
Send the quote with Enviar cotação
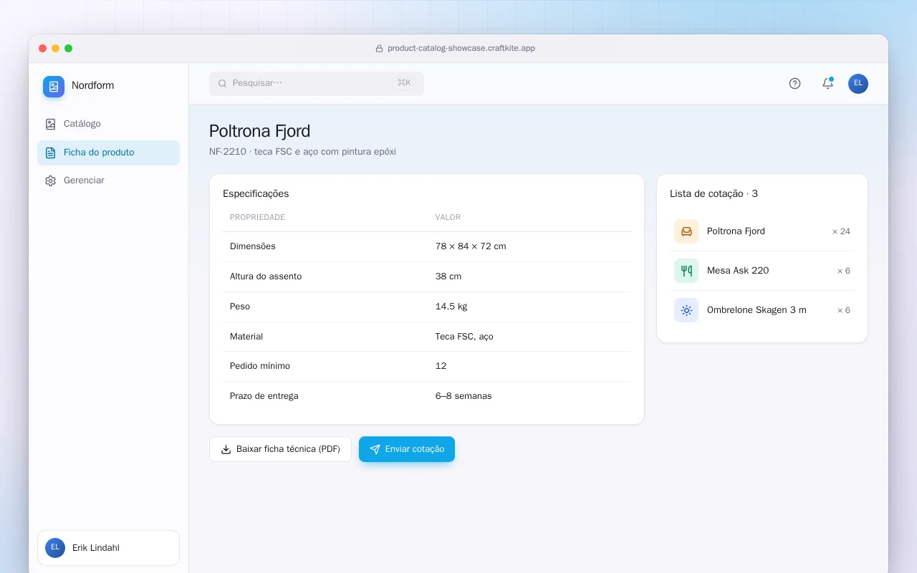(x=407, y=449)
